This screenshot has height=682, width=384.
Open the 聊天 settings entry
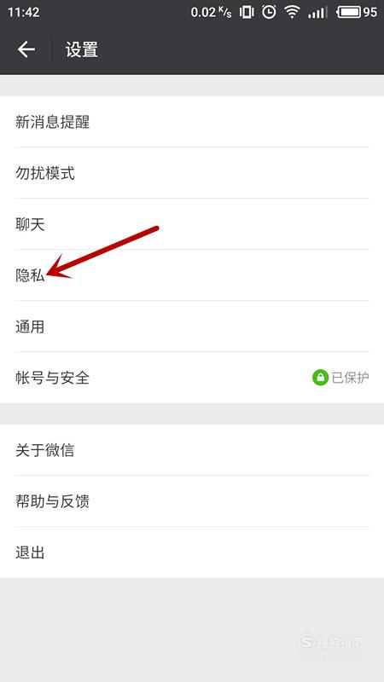tap(192, 224)
